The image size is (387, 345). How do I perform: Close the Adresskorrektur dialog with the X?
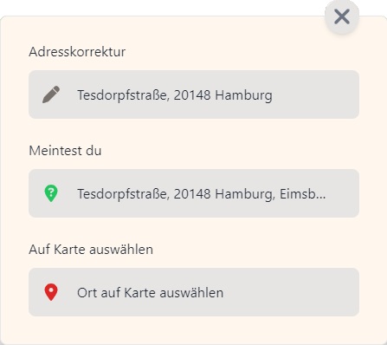pyautogui.click(x=342, y=16)
